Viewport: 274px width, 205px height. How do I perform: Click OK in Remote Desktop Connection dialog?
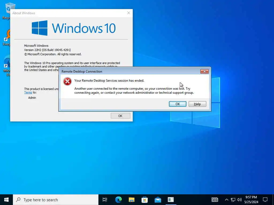(178, 104)
